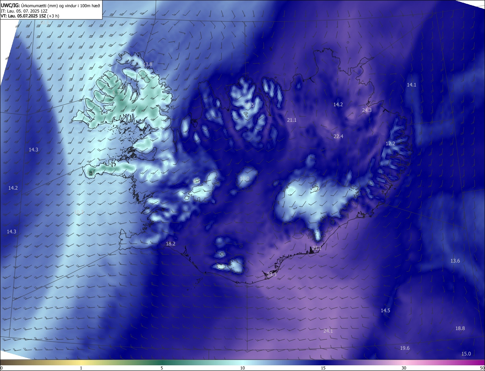Click the UWC/IG Úrkomumætti title line
This screenshot has height=371, width=485.
click(x=50, y=5)
